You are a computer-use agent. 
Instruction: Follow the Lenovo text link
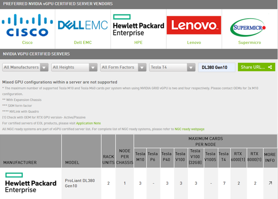click(194, 42)
